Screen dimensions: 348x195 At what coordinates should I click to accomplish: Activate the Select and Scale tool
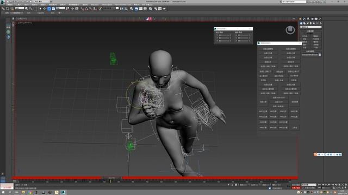(53, 9)
